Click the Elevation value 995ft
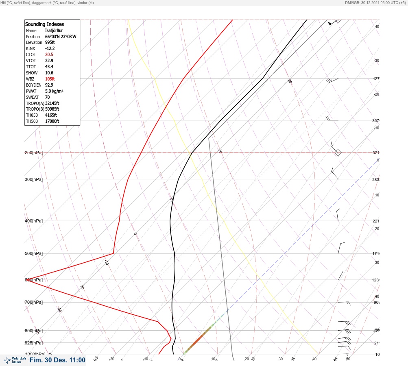The image size is (408, 366). click(x=50, y=42)
